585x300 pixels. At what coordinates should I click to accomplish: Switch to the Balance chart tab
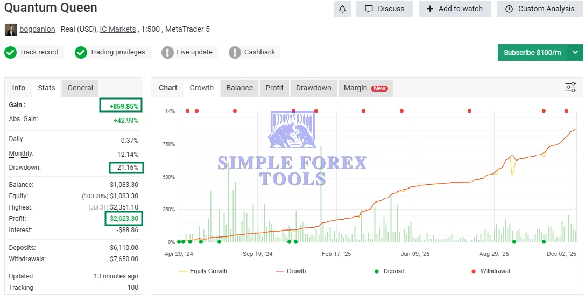[x=239, y=88]
